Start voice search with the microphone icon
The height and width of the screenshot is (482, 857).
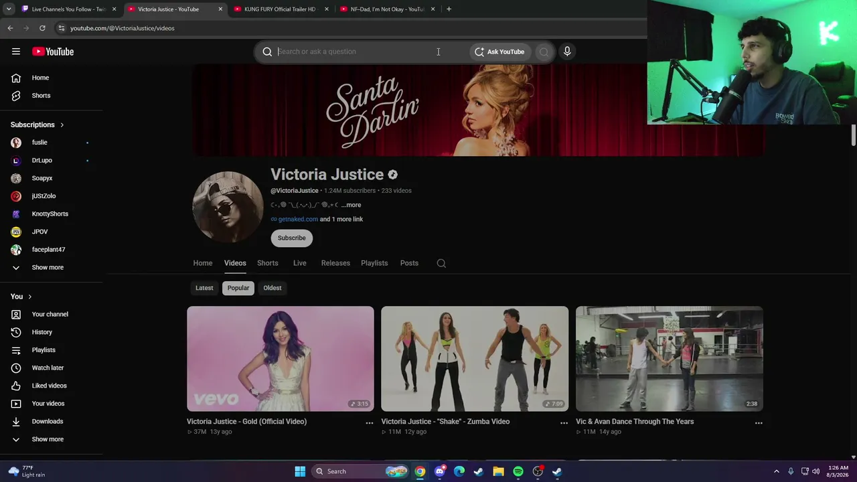567,52
